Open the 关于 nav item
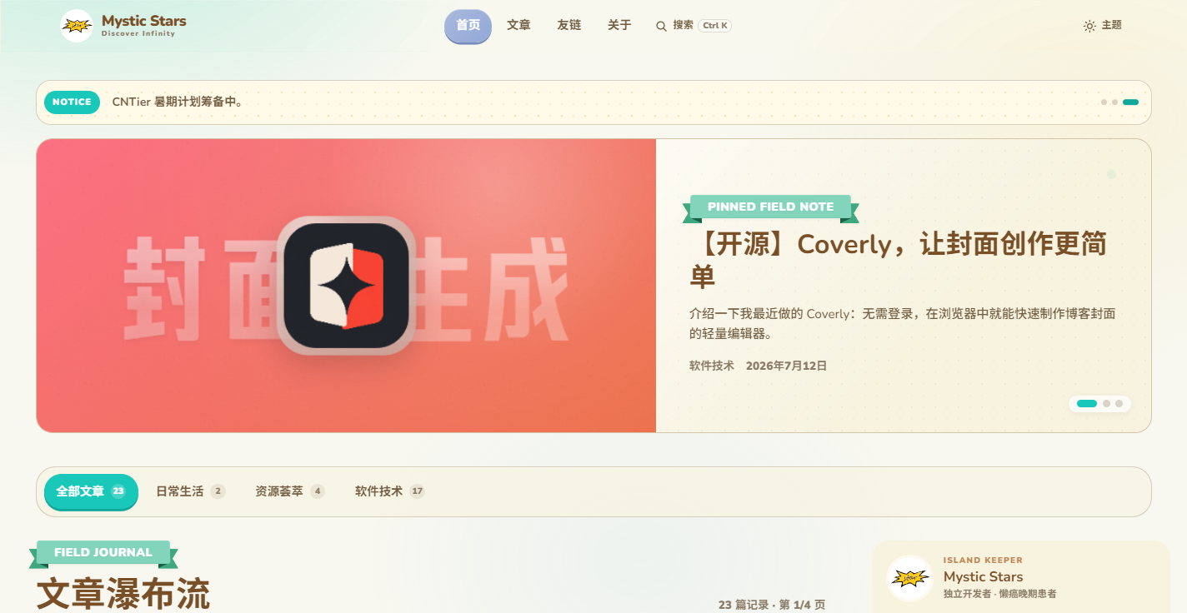The height and width of the screenshot is (613, 1187). point(619,26)
